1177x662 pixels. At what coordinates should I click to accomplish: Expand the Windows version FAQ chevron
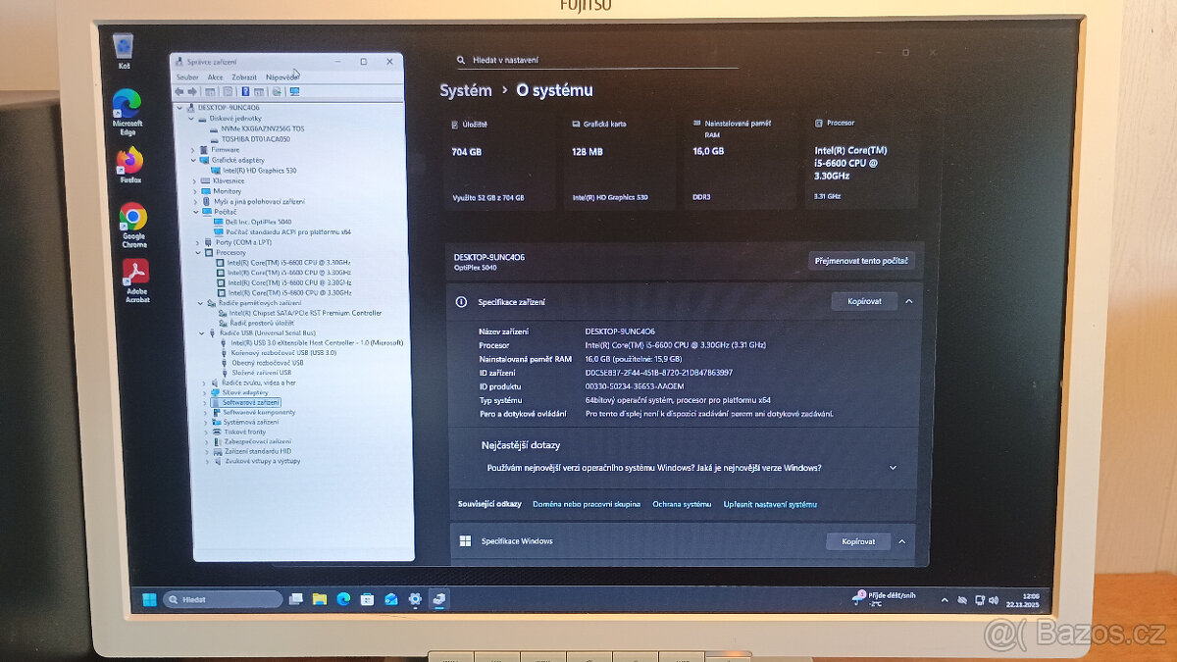892,468
